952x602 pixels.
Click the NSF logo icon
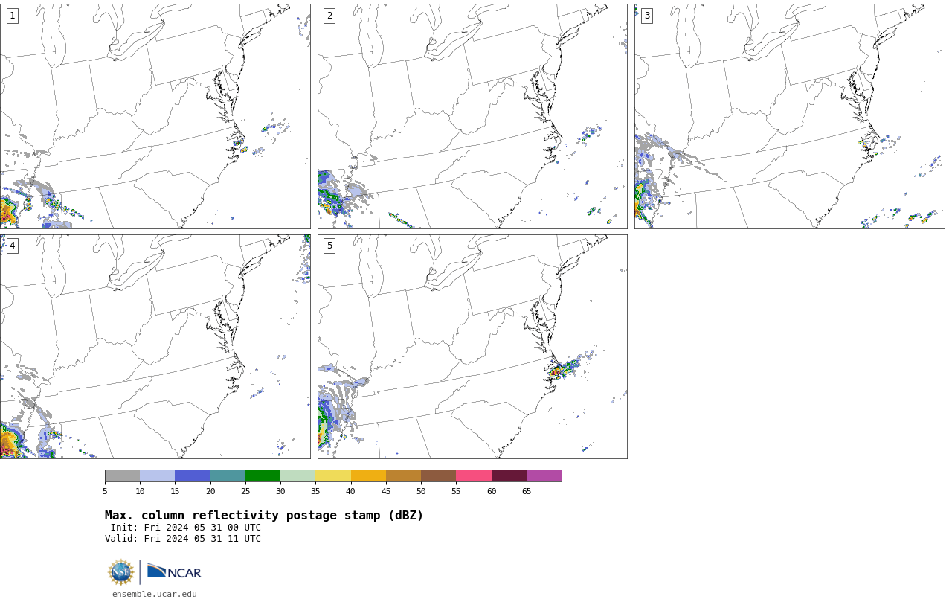(x=121, y=572)
